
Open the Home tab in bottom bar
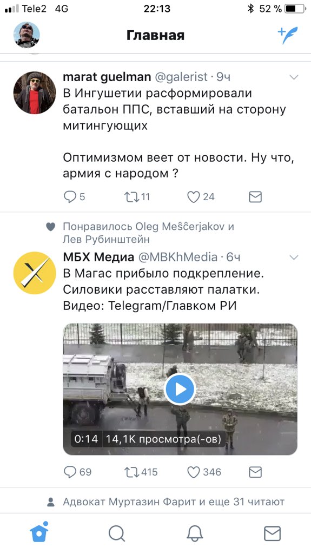coord(39,532)
